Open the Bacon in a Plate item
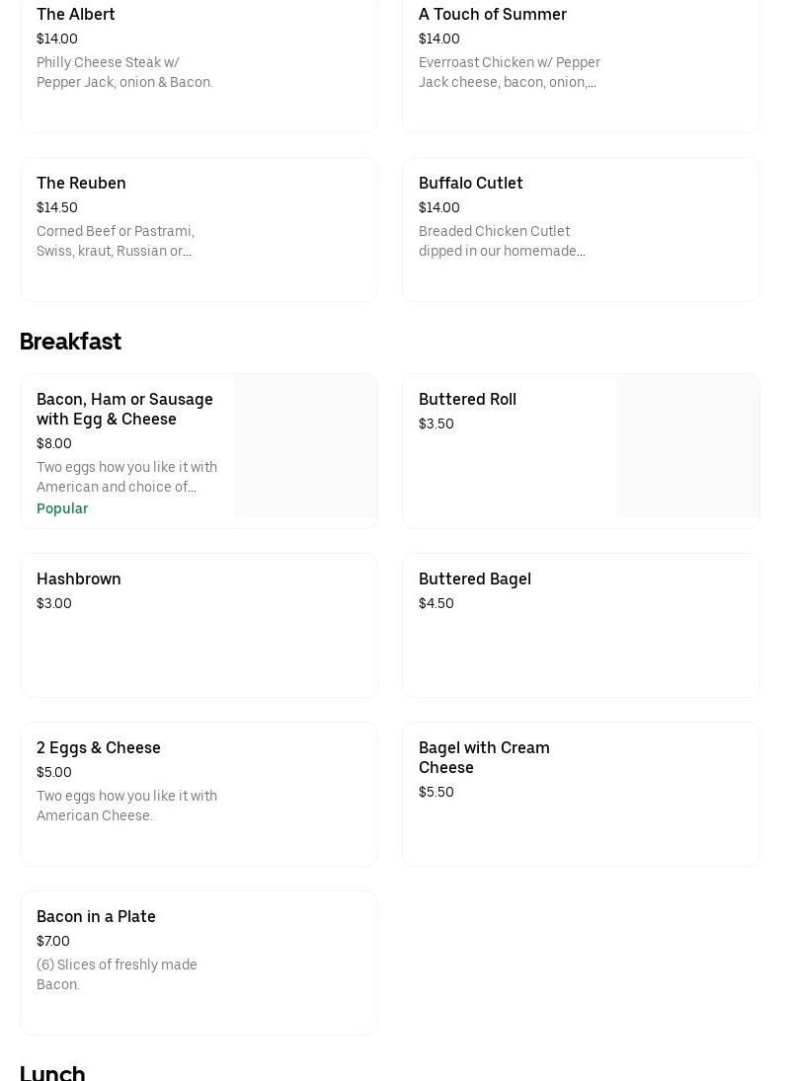Viewport: 794px width, 1081px height. [x=96, y=916]
